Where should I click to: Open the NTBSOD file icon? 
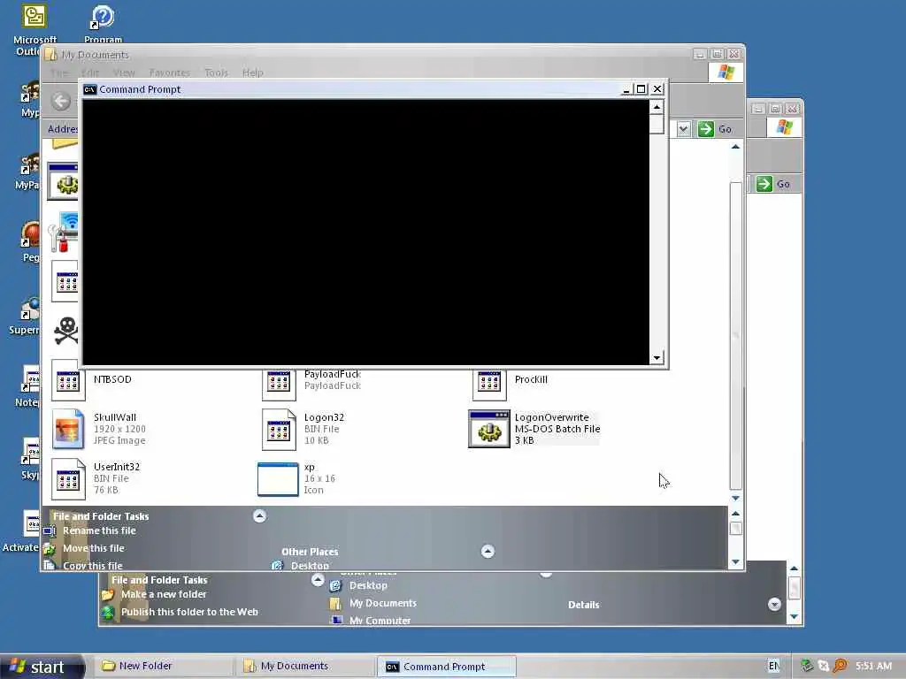(x=67, y=381)
